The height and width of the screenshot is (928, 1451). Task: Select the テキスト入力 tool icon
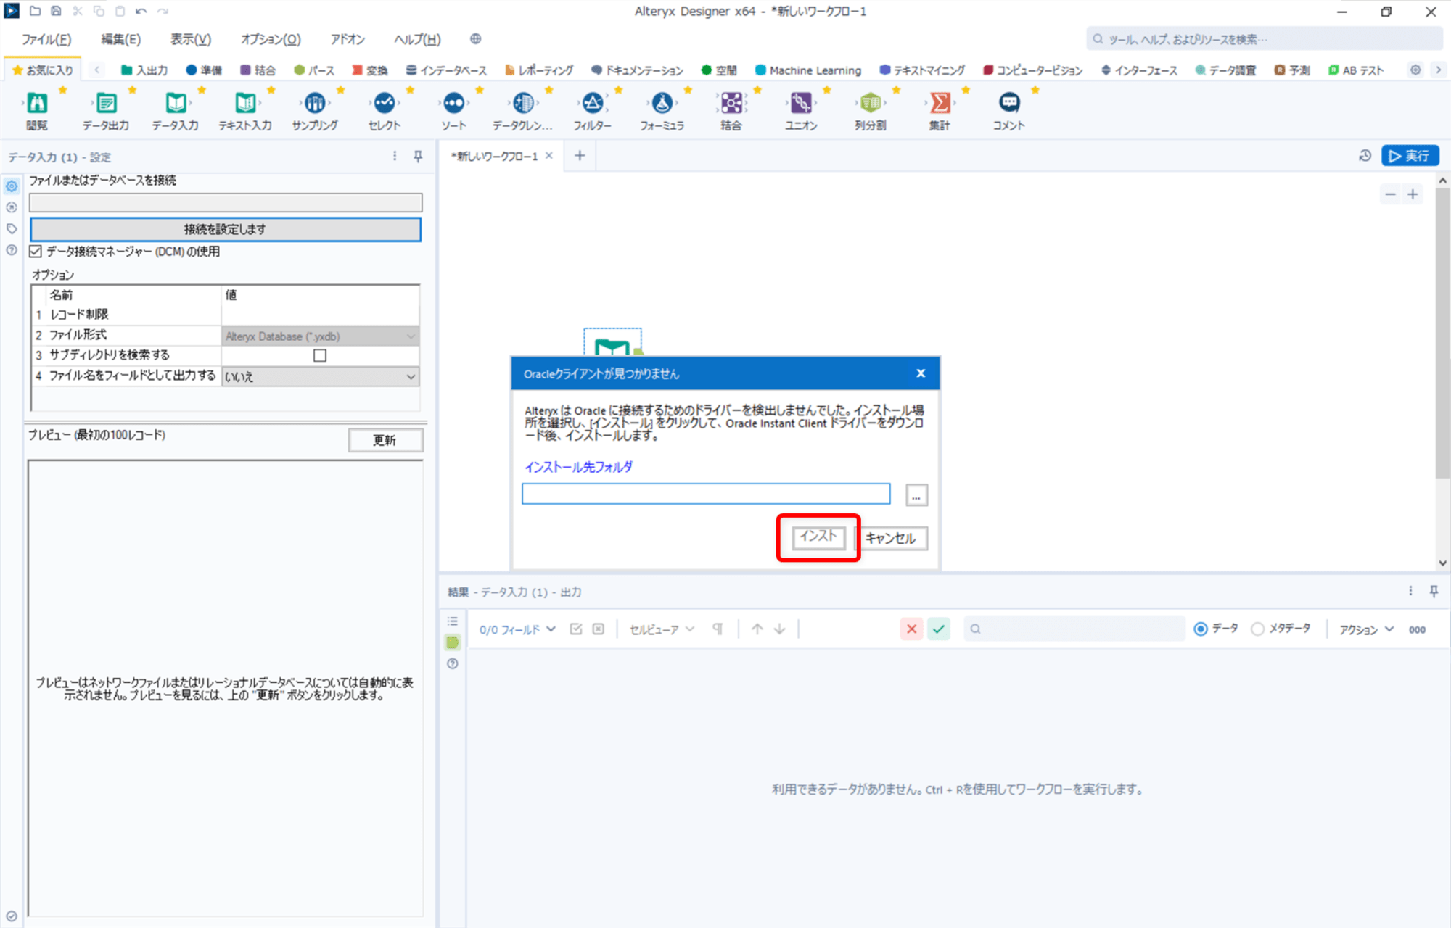[245, 103]
